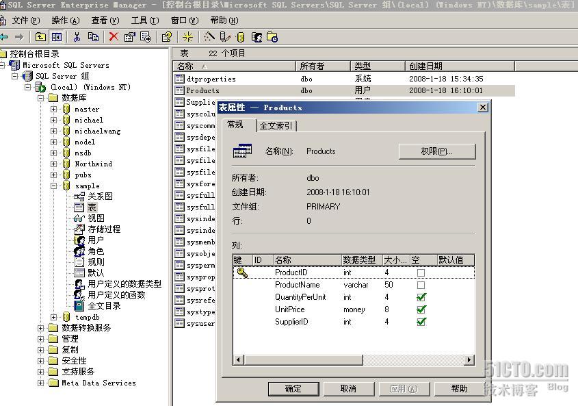578x406 pixels.
Task: Collapse the sample database node
Action: (x=54, y=186)
